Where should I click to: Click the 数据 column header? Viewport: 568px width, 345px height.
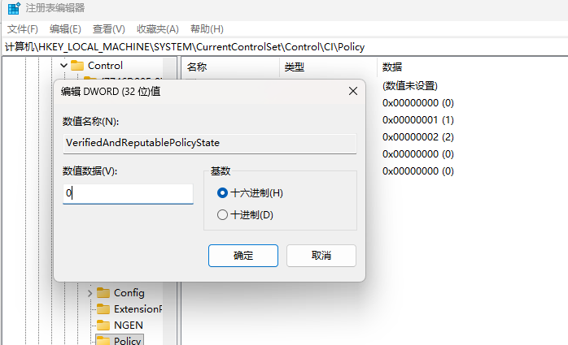click(x=473, y=67)
